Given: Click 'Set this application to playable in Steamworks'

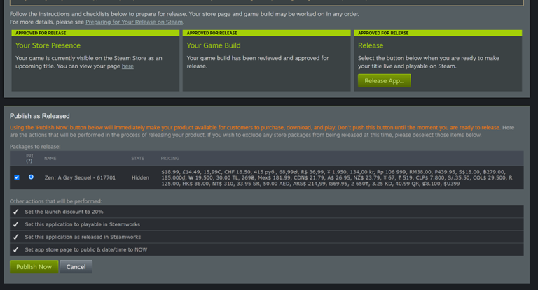Looking at the screenshot, I should pos(83,224).
